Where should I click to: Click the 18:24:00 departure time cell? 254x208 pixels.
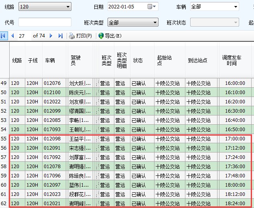(x=235, y=204)
